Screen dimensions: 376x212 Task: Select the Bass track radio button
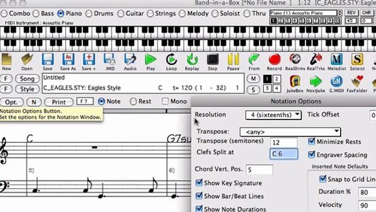(x=36, y=14)
